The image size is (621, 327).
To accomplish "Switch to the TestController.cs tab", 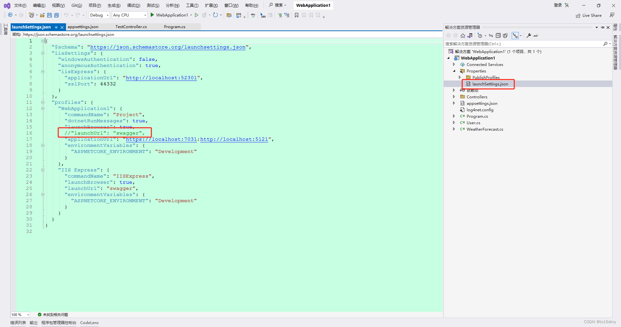I will coord(131,27).
